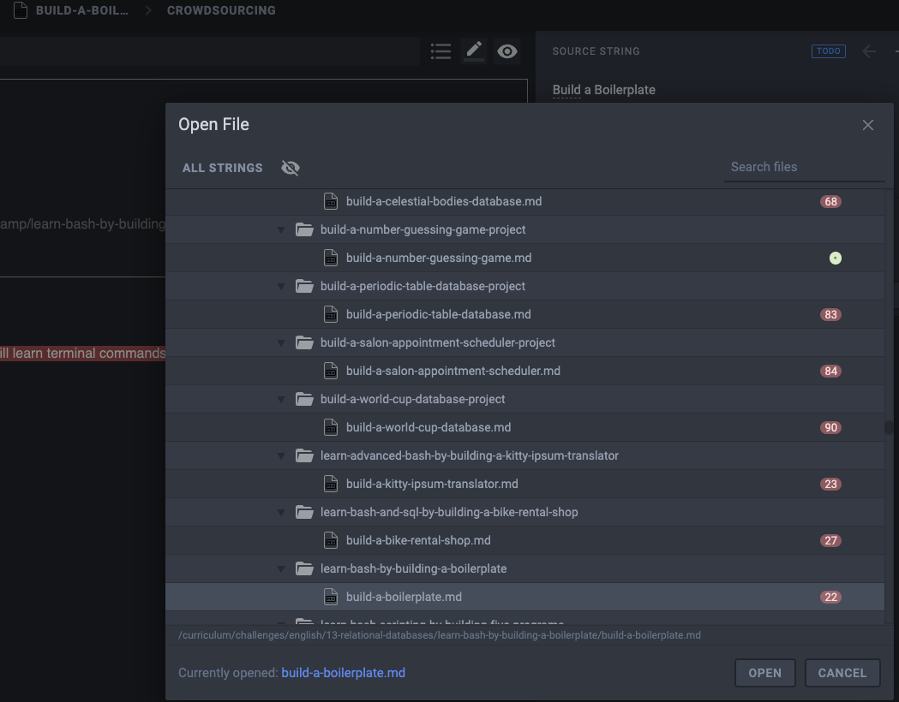Collapse the build-a-periodic-table-database-project folder

281,286
